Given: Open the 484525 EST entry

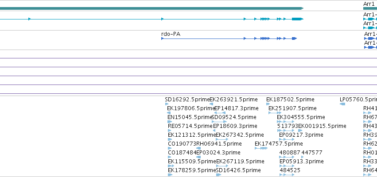Looking at the screenshot, I should [x=290, y=170].
